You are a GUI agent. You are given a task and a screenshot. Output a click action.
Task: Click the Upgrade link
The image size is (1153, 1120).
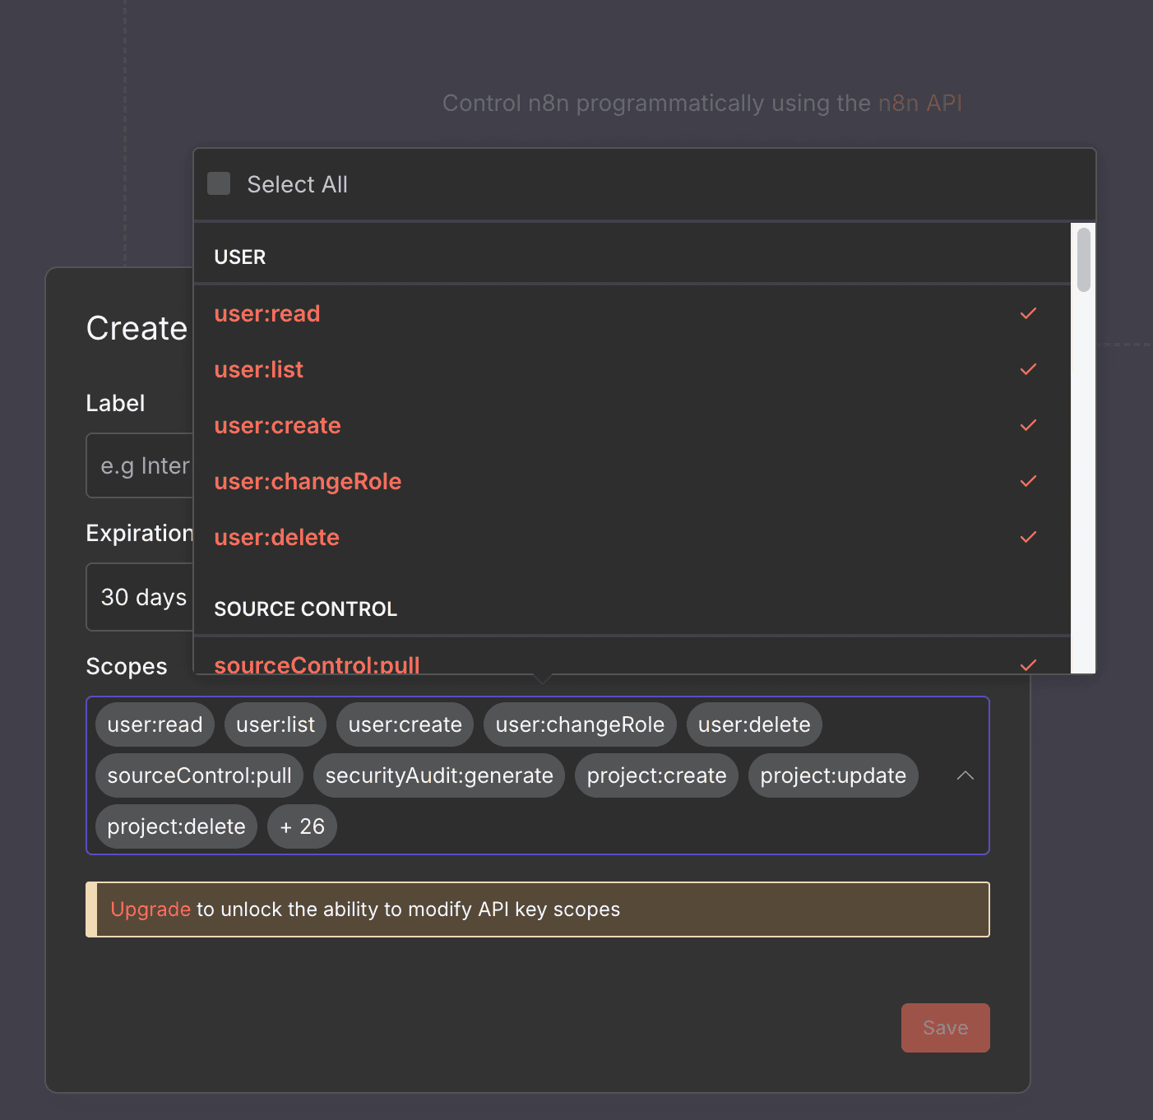pos(150,909)
